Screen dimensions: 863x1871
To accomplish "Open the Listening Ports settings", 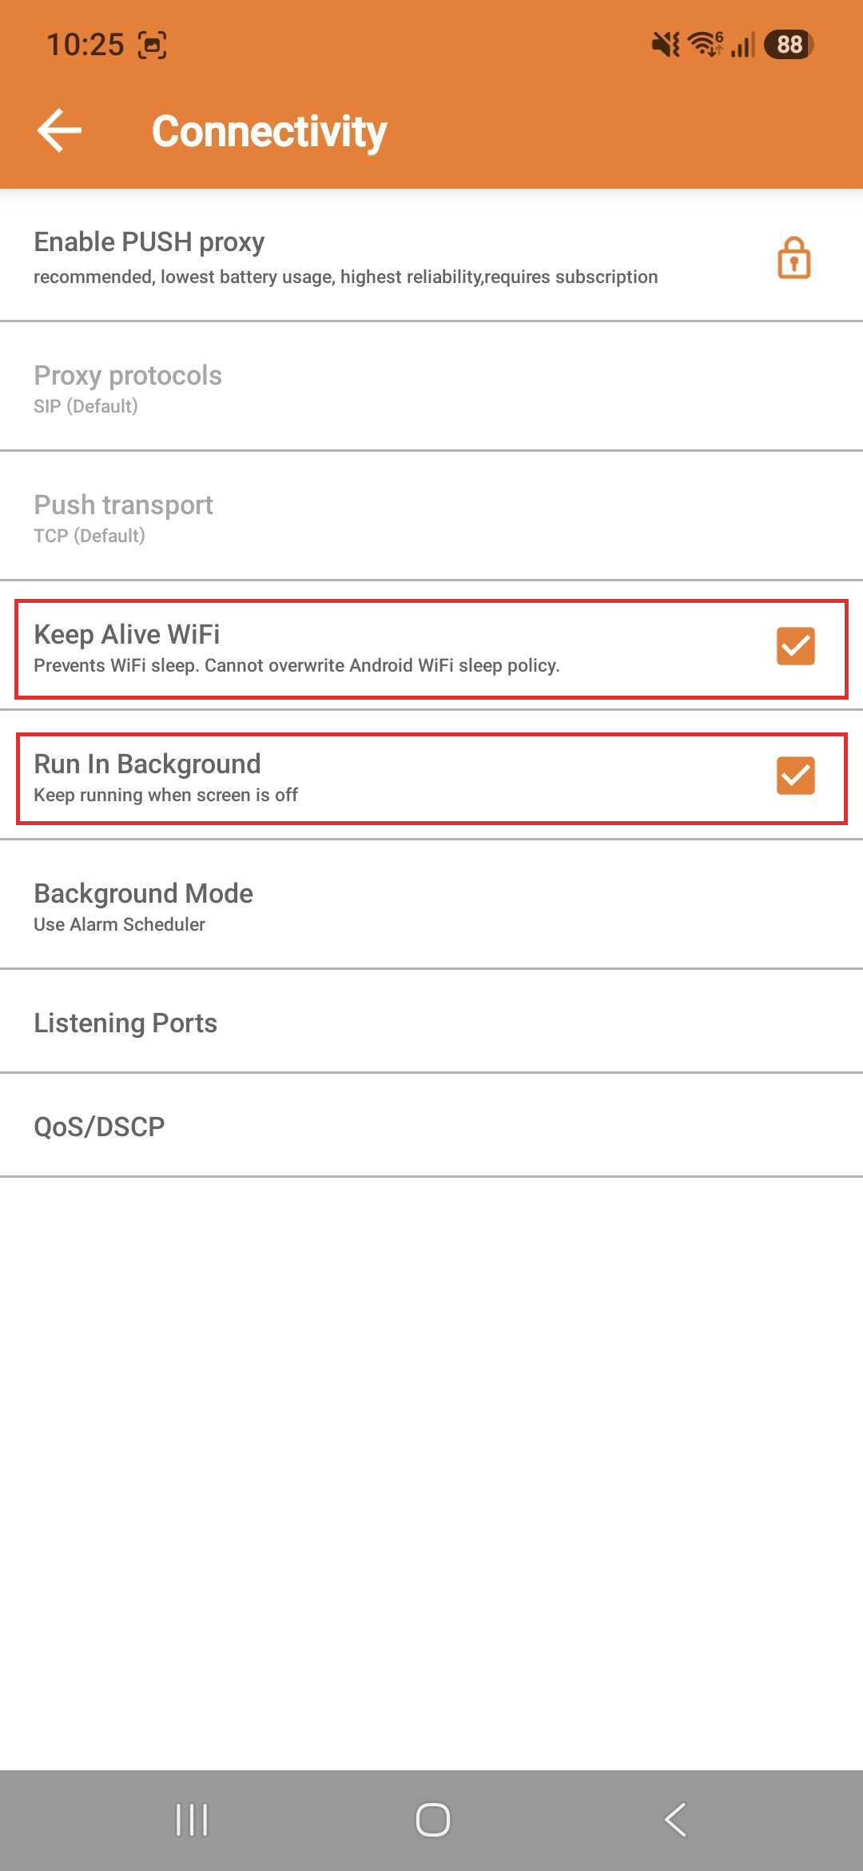I will (431, 1022).
